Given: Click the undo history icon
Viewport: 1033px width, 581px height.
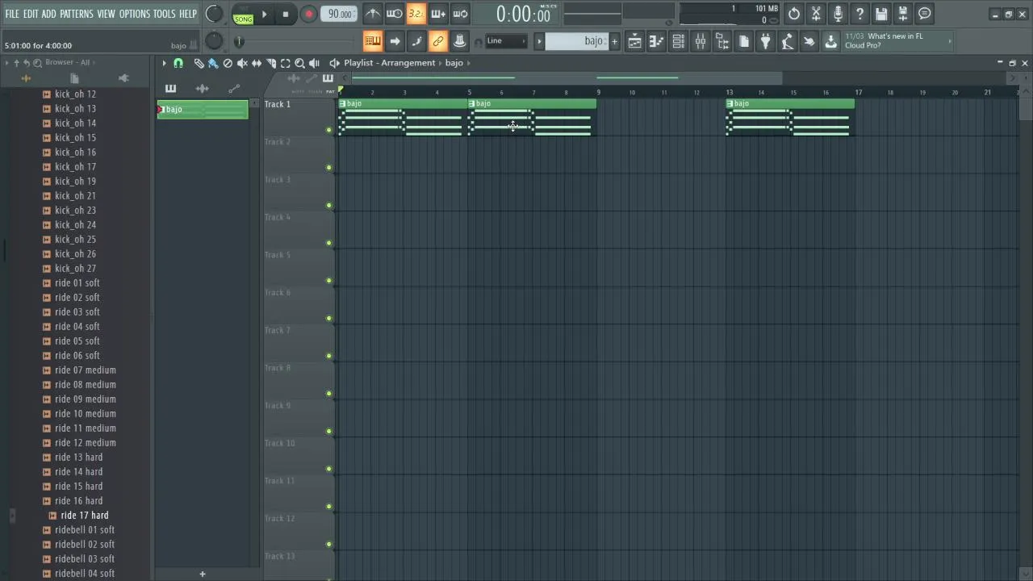Looking at the screenshot, I should 794,14.
